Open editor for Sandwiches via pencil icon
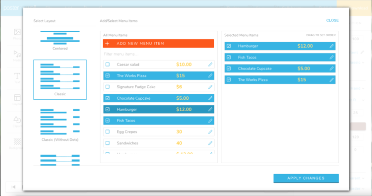 pos(210,143)
